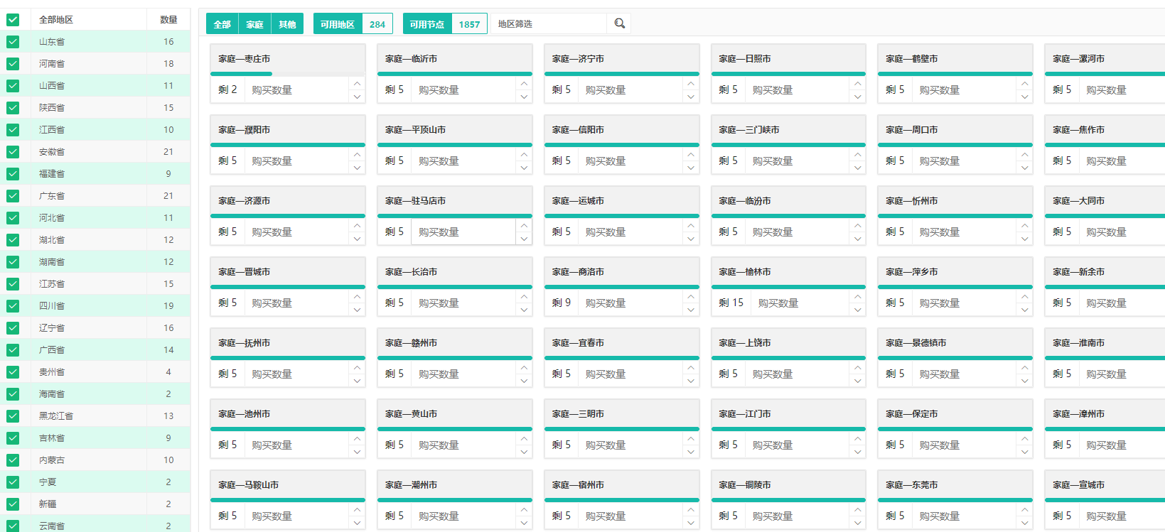
Task: Click the 家庭—潮州市 card header
Action: click(454, 485)
